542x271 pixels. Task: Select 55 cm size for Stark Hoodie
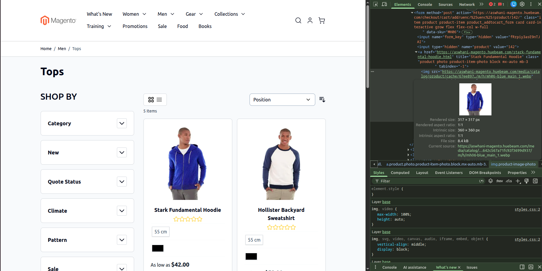point(161,232)
